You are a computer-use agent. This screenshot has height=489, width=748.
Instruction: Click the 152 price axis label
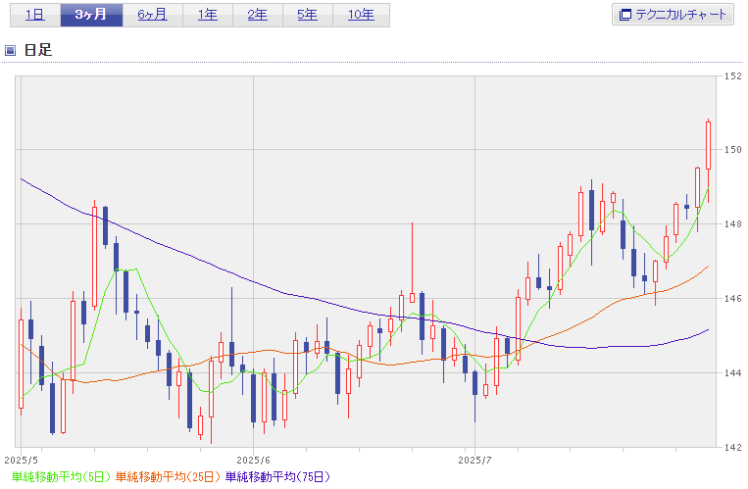coord(733,75)
